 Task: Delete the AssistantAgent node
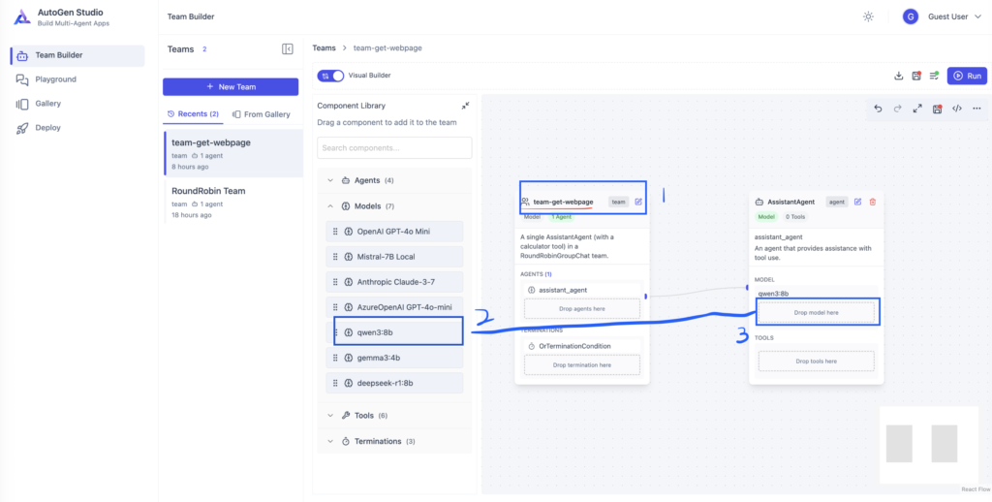pos(873,202)
